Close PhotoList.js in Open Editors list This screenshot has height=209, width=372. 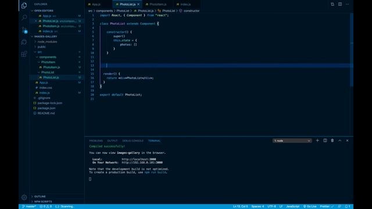click(x=36, y=21)
